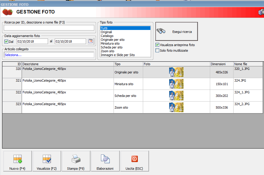Open the Elaborazioni button

(x=105, y=161)
